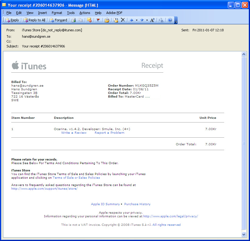Click the Create Rule icon beside Delete
Screen dimensions: 250x241
[116, 20]
